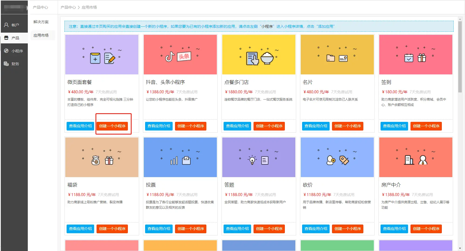Image resolution: width=465 pixels, height=251 pixels.
Task: Click 创建一个小程序 for 房产中介
Action: (x=426, y=229)
